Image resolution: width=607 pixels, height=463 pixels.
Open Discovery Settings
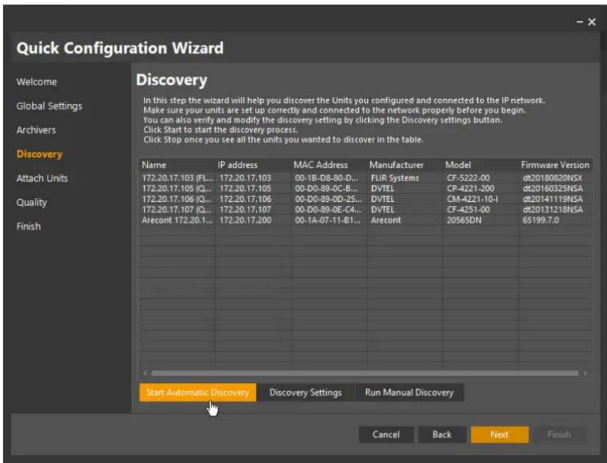coord(305,393)
